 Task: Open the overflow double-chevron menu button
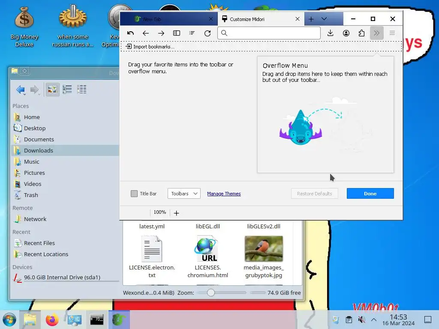376,33
